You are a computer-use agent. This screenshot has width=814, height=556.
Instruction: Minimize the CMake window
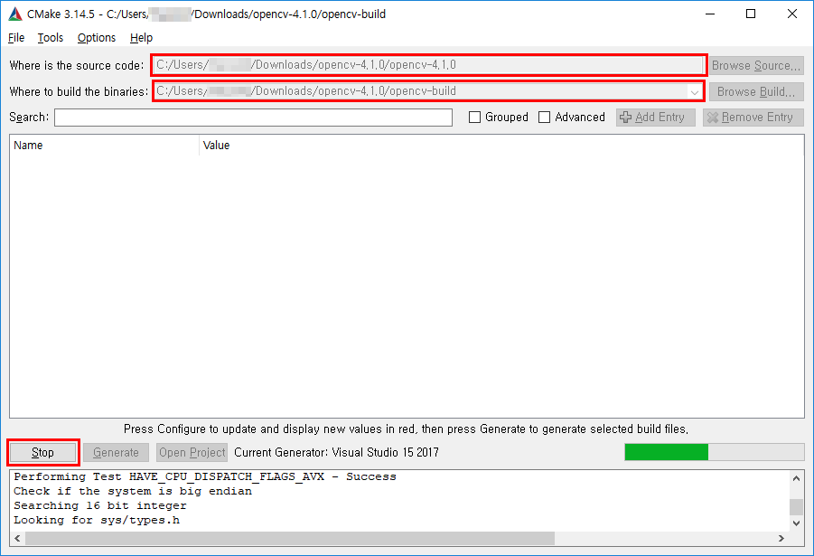[710, 14]
